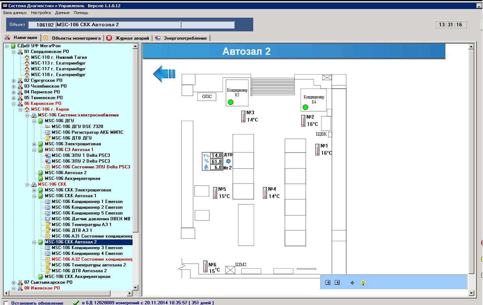The width and height of the screenshot is (483, 305).
Task: Click the crosshair move icon in bottom panel
Action: point(352,283)
